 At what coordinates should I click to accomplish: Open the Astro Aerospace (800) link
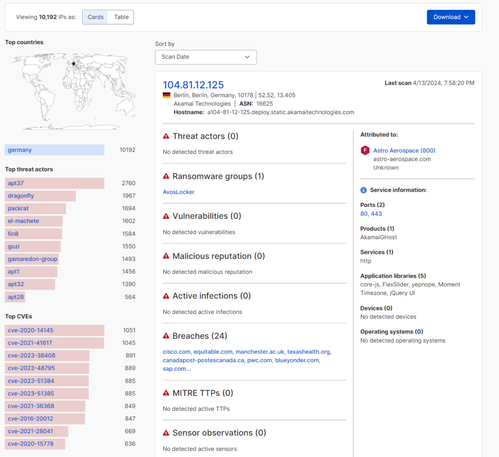[404, 151]
